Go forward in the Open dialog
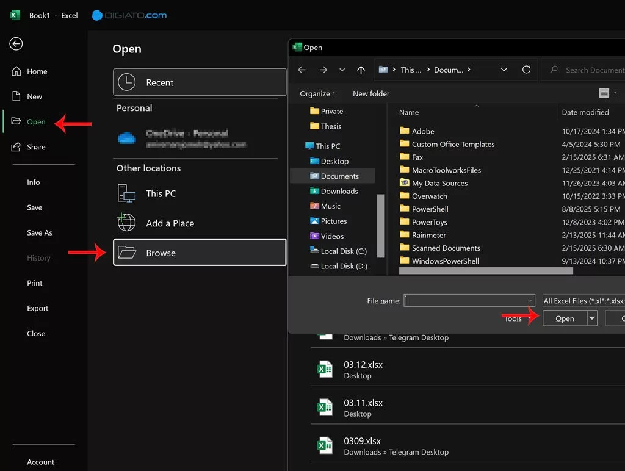The height and width of the screenshot is (471, 625). [x=323, y=70]
